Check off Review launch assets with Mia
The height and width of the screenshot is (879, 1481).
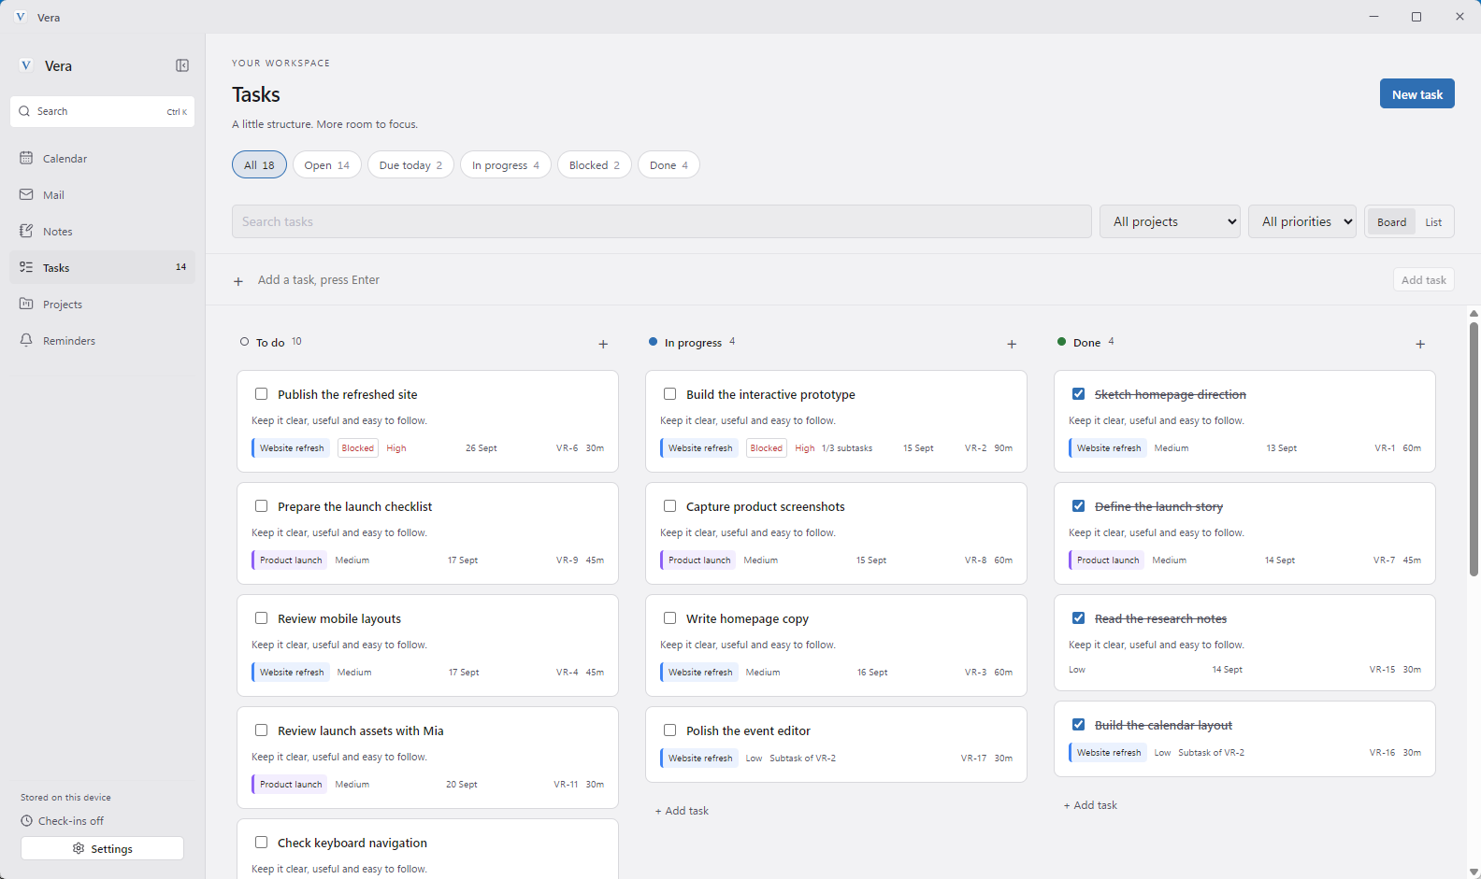(262, 730)
